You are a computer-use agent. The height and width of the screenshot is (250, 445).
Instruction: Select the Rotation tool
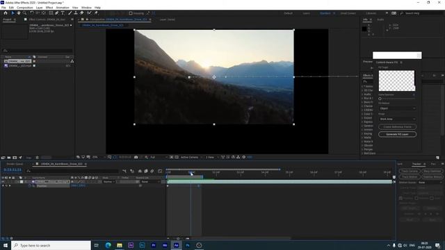click(31, 13)
